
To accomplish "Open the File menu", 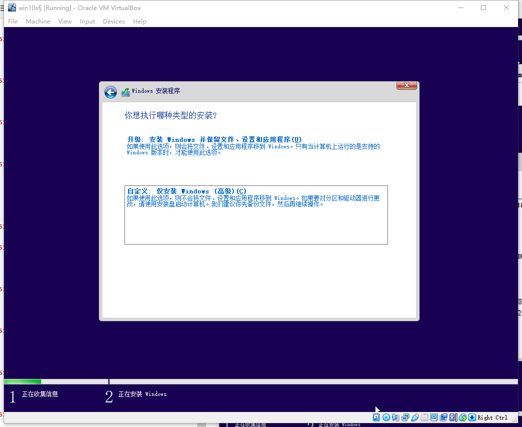I will click(13, 21).
